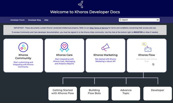This screenshot has width=173, height=103.
Task: Click the Khoros Marketing megaphone icon
Action: pyautogui.click(x=105, y=47)
